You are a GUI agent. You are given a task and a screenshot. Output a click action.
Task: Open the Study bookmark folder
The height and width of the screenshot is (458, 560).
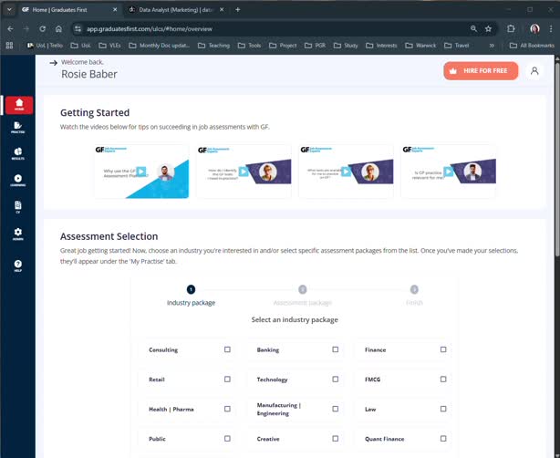pos(346,46)
